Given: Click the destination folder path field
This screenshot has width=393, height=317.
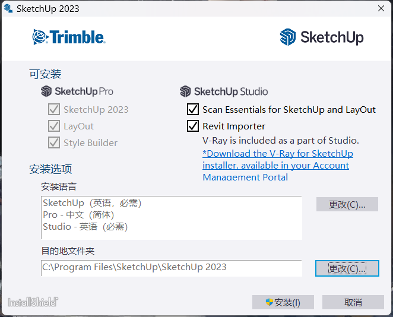Looking at the screenshot, I should (171, 267).
